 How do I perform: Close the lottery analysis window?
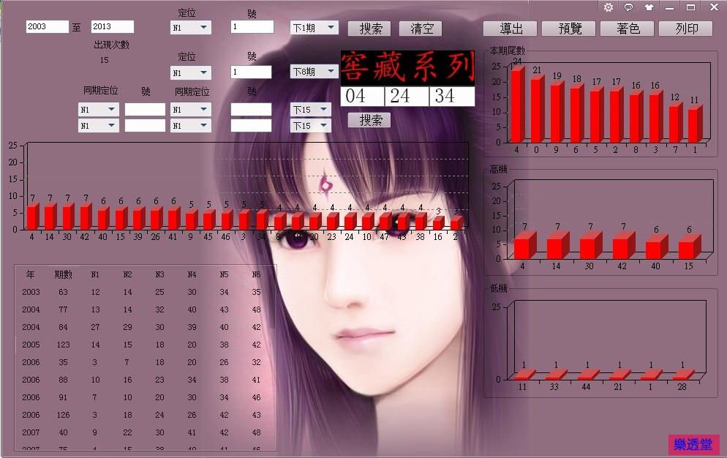[714, 7]
